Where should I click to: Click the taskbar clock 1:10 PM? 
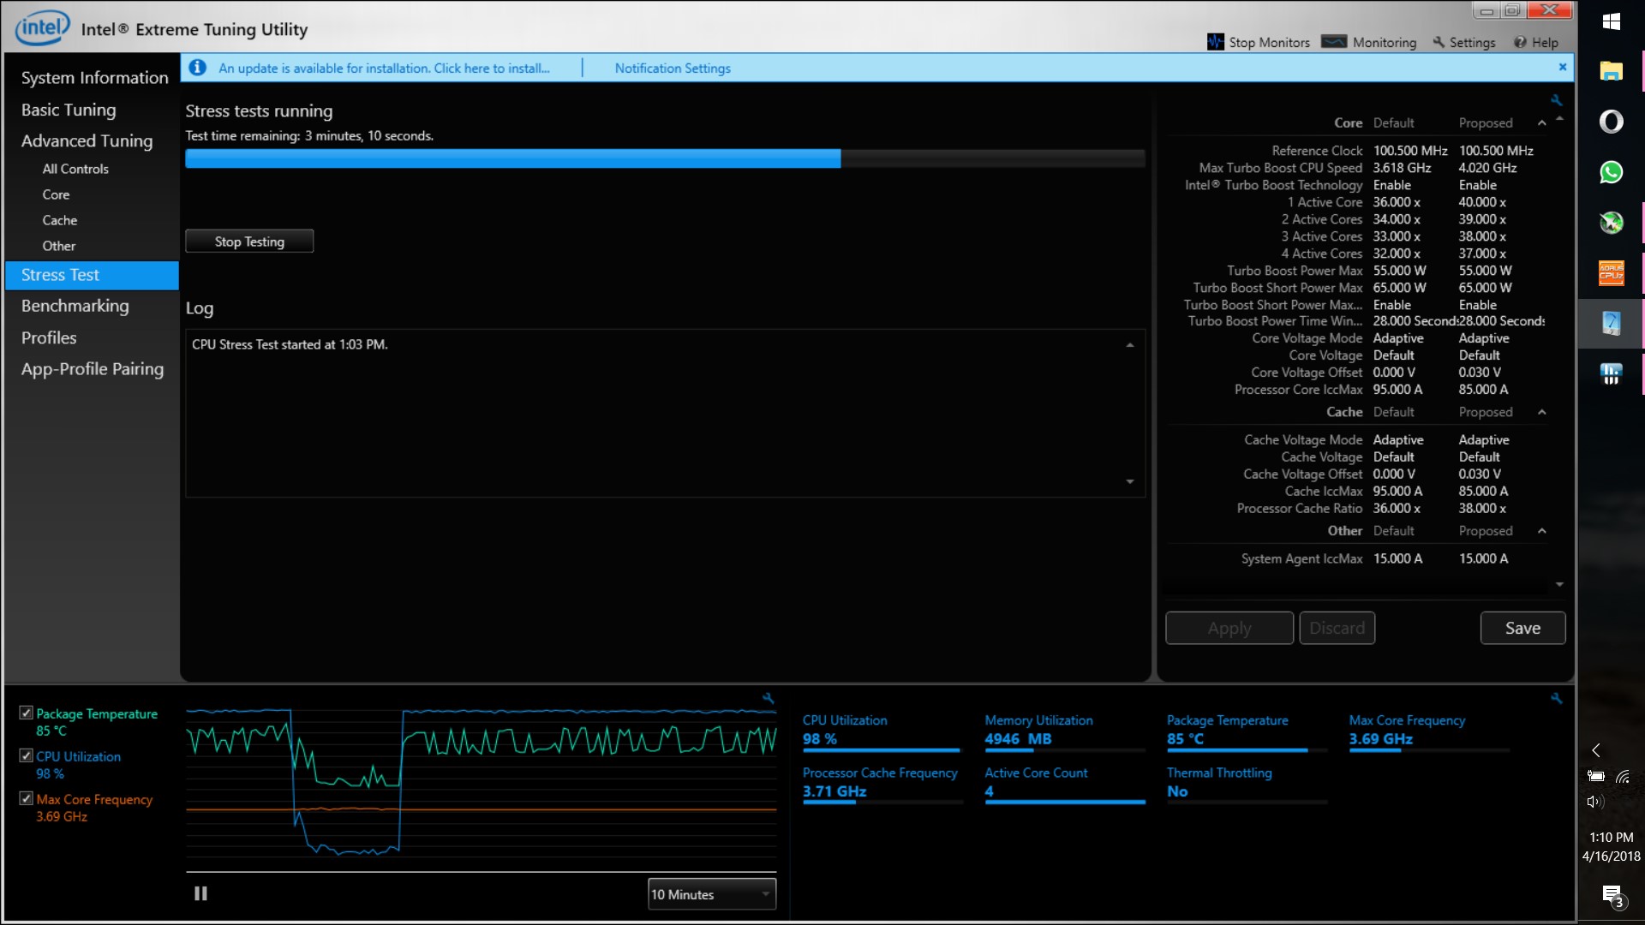click(1611, 837)
